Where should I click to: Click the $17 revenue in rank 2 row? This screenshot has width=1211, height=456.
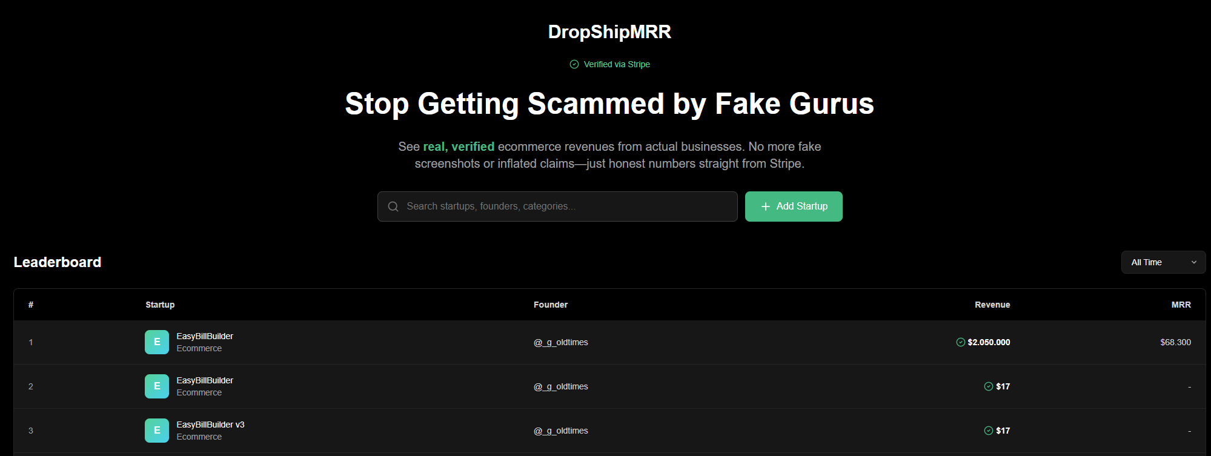coord(1003,386)
